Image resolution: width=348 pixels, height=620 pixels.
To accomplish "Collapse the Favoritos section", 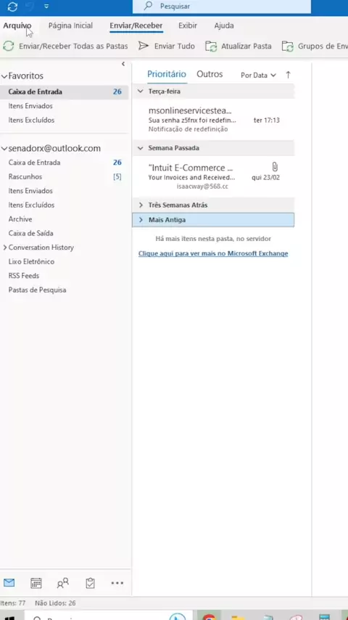I will pyautogui.click(x=4, y=76).
